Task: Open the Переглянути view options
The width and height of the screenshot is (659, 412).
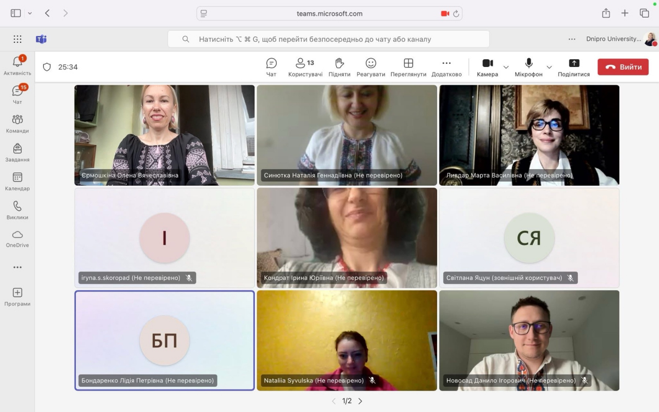Action: click(x=408, y=67)
